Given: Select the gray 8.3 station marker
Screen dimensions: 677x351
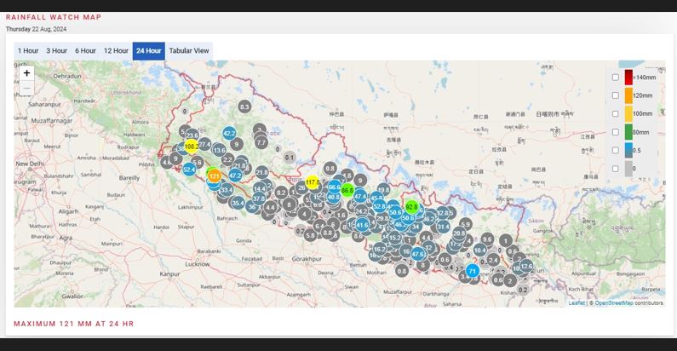Looking at the screenshot, I should [244, 106].
